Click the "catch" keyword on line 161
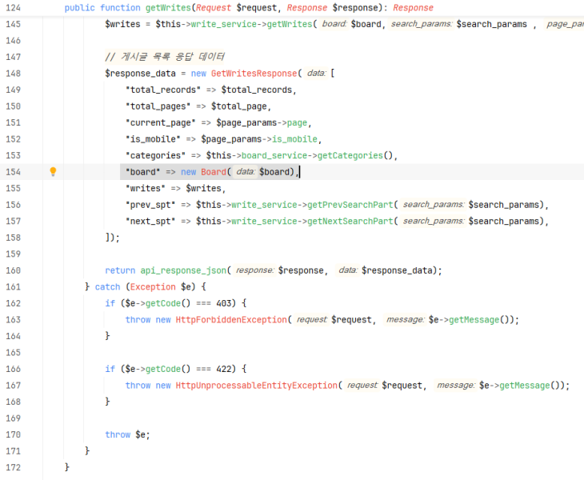Screen dimensions: 584x480 coord(107,287)
